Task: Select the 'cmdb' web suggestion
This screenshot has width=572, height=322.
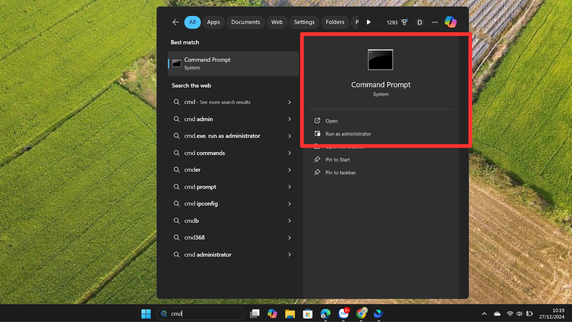Action: coord(233,221)
